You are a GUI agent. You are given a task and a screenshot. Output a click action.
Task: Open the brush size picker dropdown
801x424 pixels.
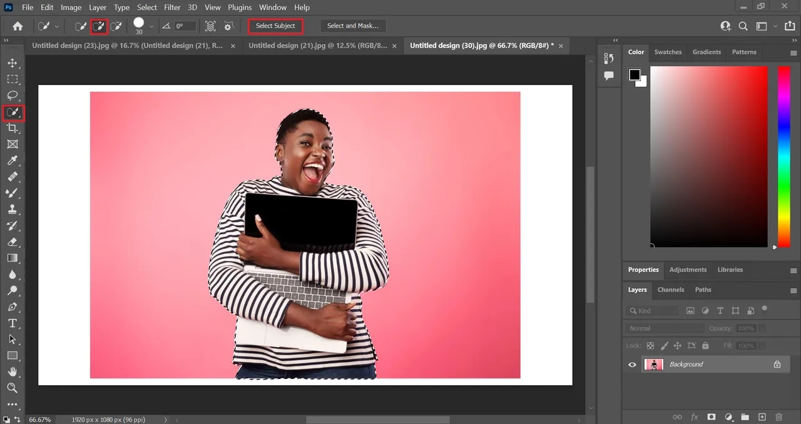click(150, 26)
